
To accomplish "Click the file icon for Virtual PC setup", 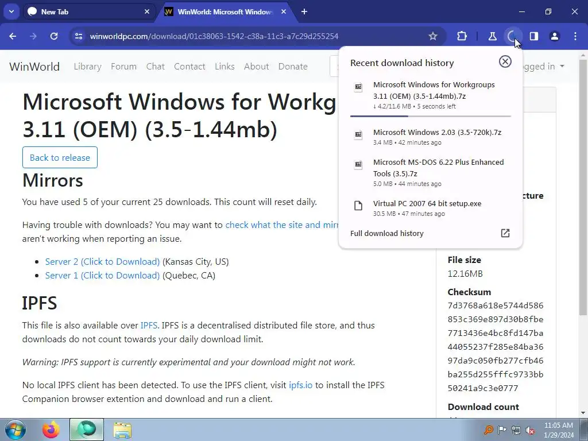I will click(358, 206).
